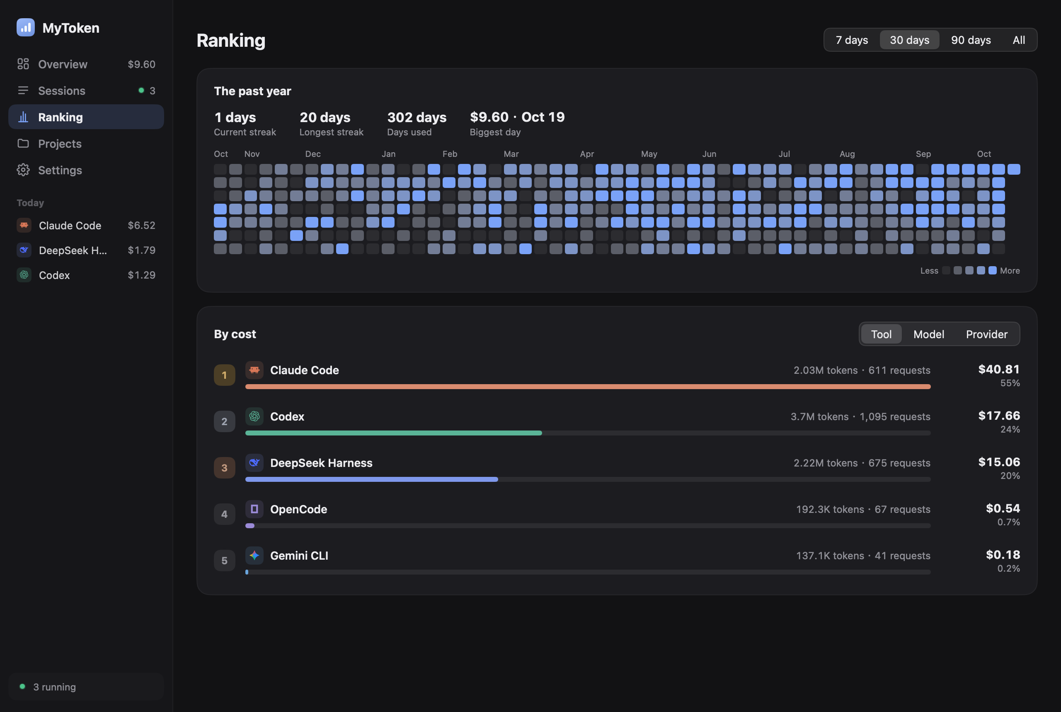Screen dimensions: 1061x712
Task: Open Claude Code today entry in sidebar
Action: 86,225
